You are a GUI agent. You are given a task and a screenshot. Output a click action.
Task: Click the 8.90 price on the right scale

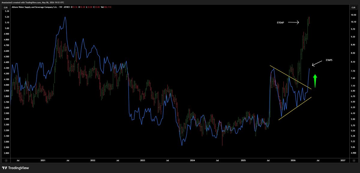pyautogui.click(x=353, y=45)
